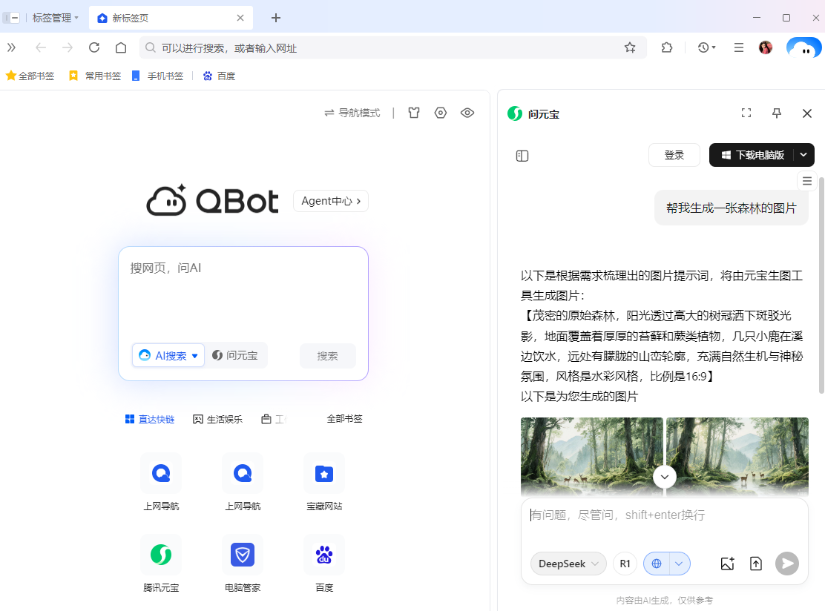Expand the 下载电脑版 dropdown arrow
The height and width of the screenshot is (611, 825).
(x=803, y=155)
